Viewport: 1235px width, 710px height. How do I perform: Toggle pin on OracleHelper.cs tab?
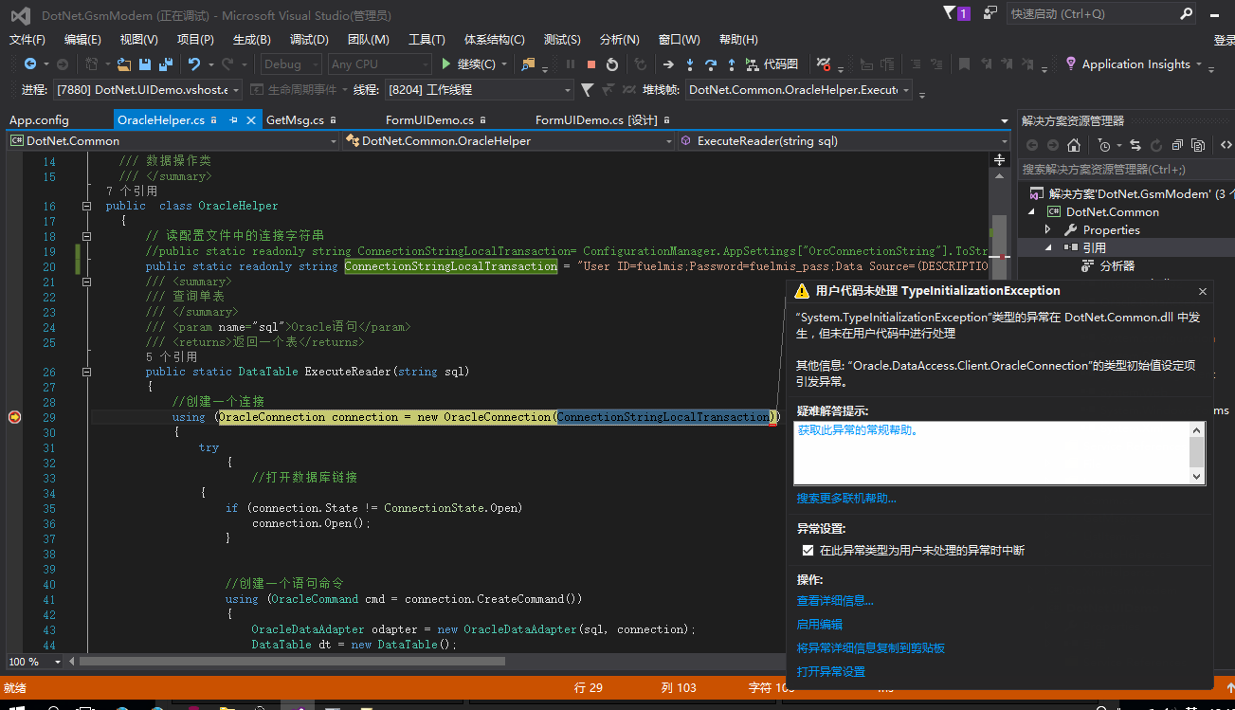(233, 120)
